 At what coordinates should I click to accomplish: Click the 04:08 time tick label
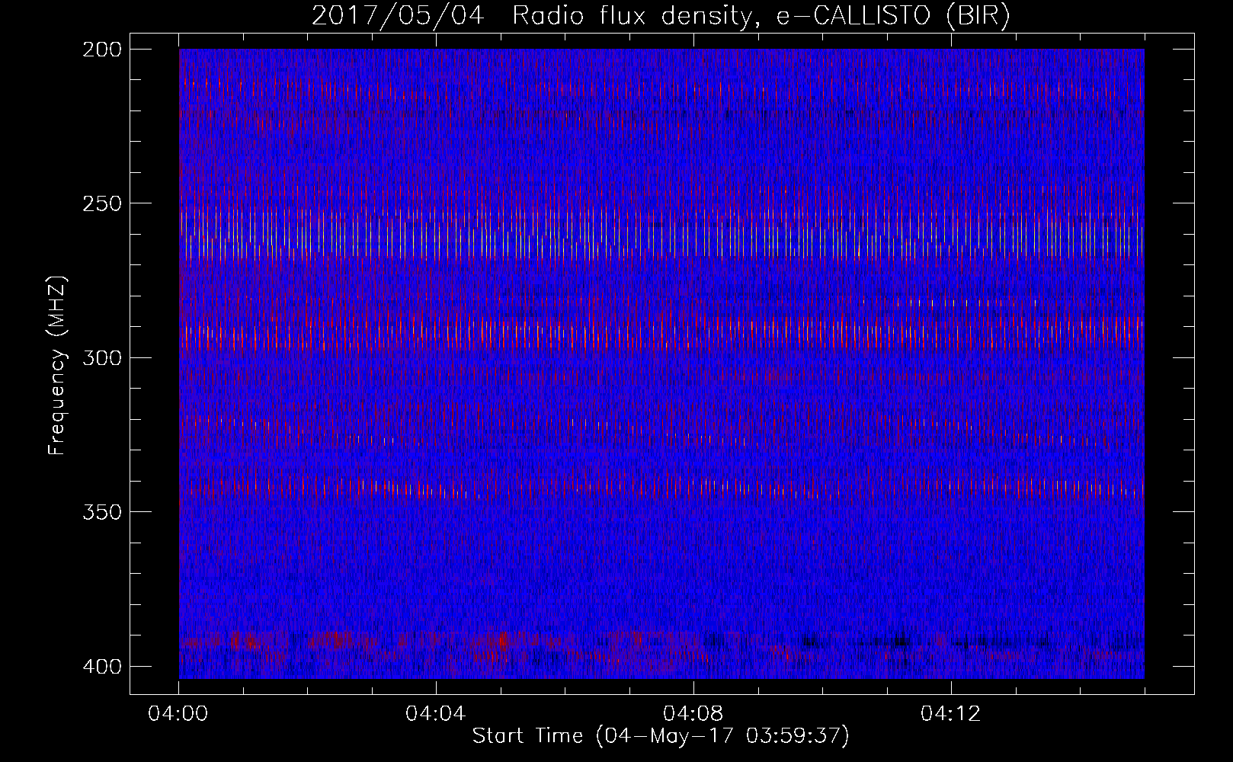click(693, 714)
